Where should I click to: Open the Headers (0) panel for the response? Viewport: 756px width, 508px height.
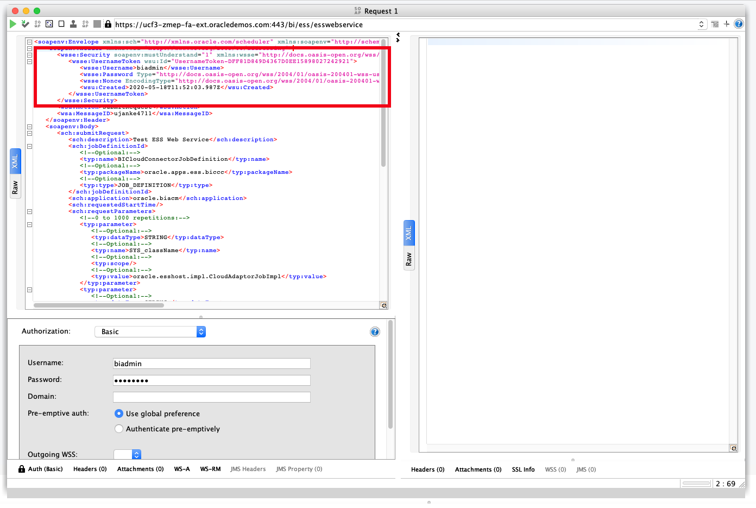tap(427, 469)
